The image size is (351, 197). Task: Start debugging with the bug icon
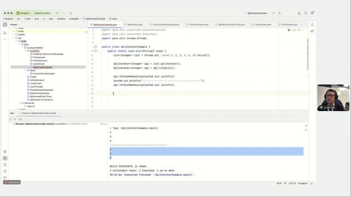(x=279, y=13)
